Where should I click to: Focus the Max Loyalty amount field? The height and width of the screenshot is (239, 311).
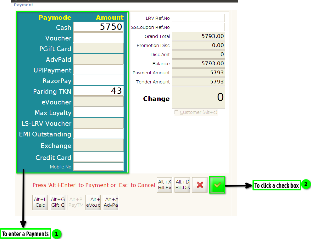tap(98, 112)
